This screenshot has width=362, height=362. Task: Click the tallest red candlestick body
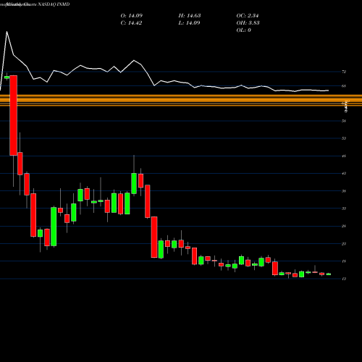point(13,115)
